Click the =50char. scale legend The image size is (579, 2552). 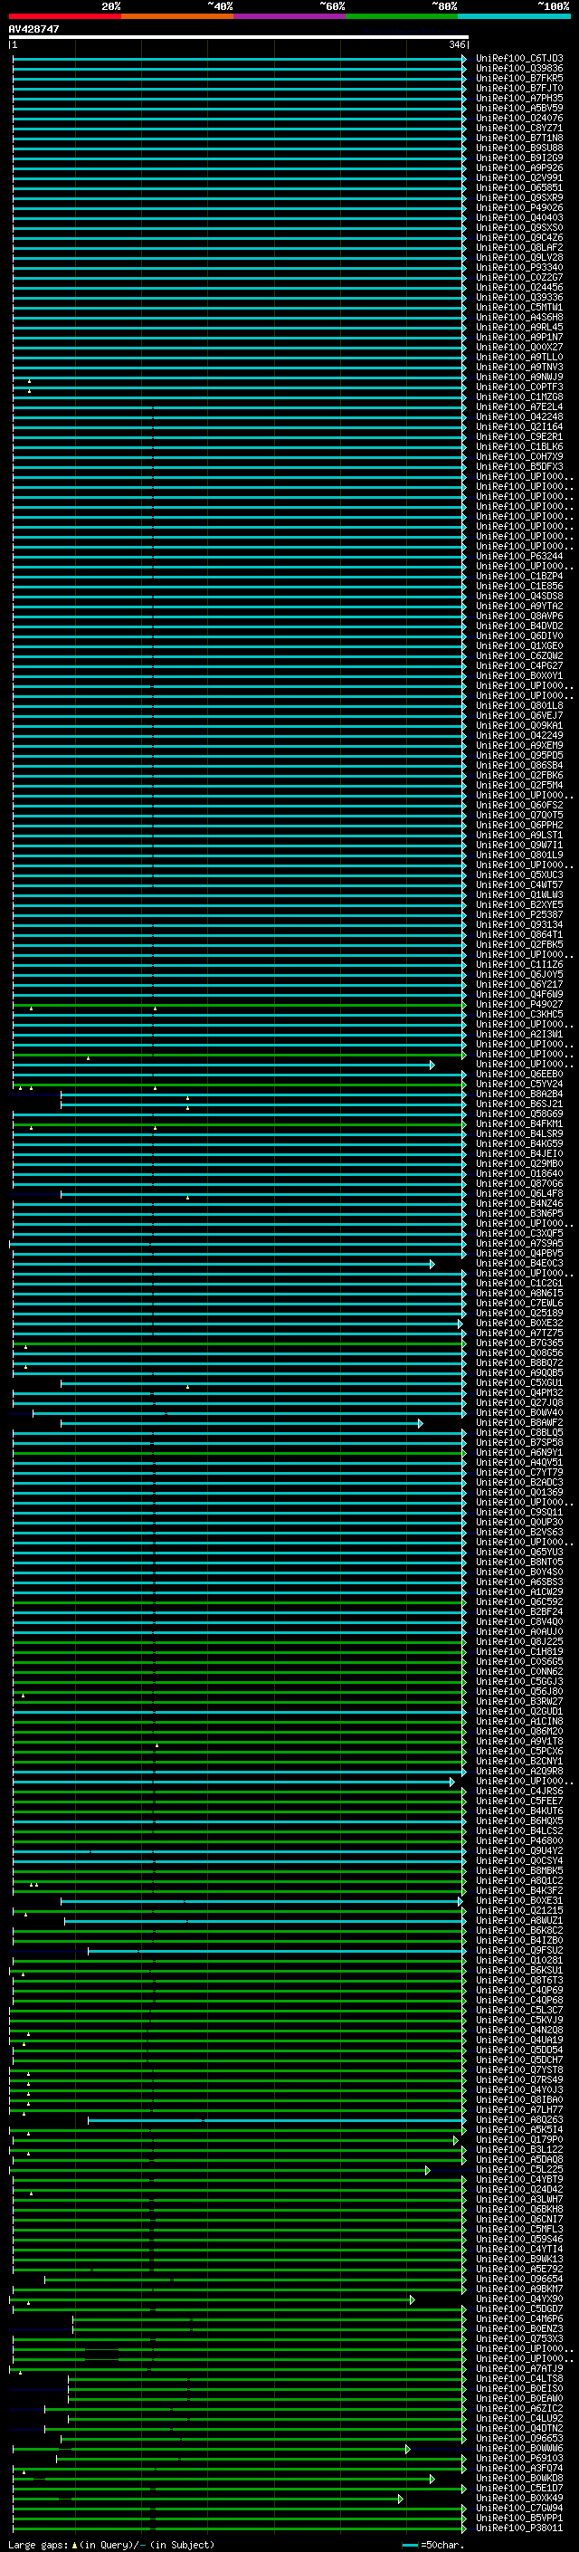click(432, 2544)
